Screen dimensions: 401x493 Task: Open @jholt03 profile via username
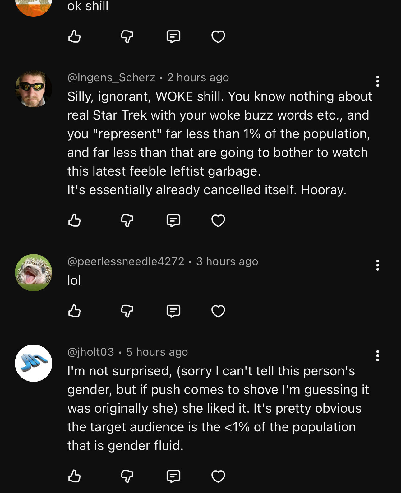(x=91, y=352)
